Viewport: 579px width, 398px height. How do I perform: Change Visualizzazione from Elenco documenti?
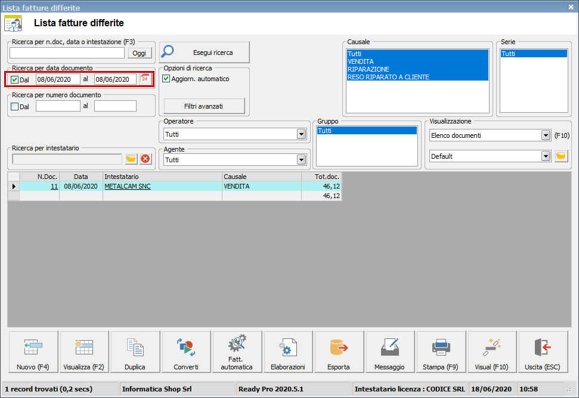544,135
